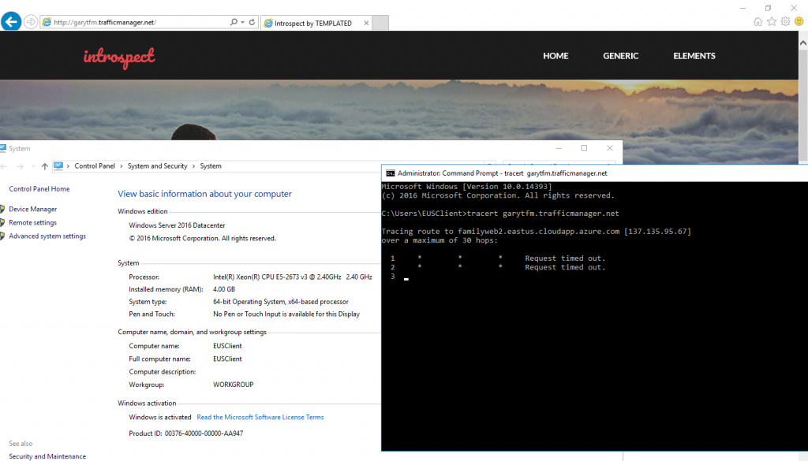This screenshot has height=461, width=808.
Task: Click the 'Tracing route to familyweb2' line
Action: 537,231
